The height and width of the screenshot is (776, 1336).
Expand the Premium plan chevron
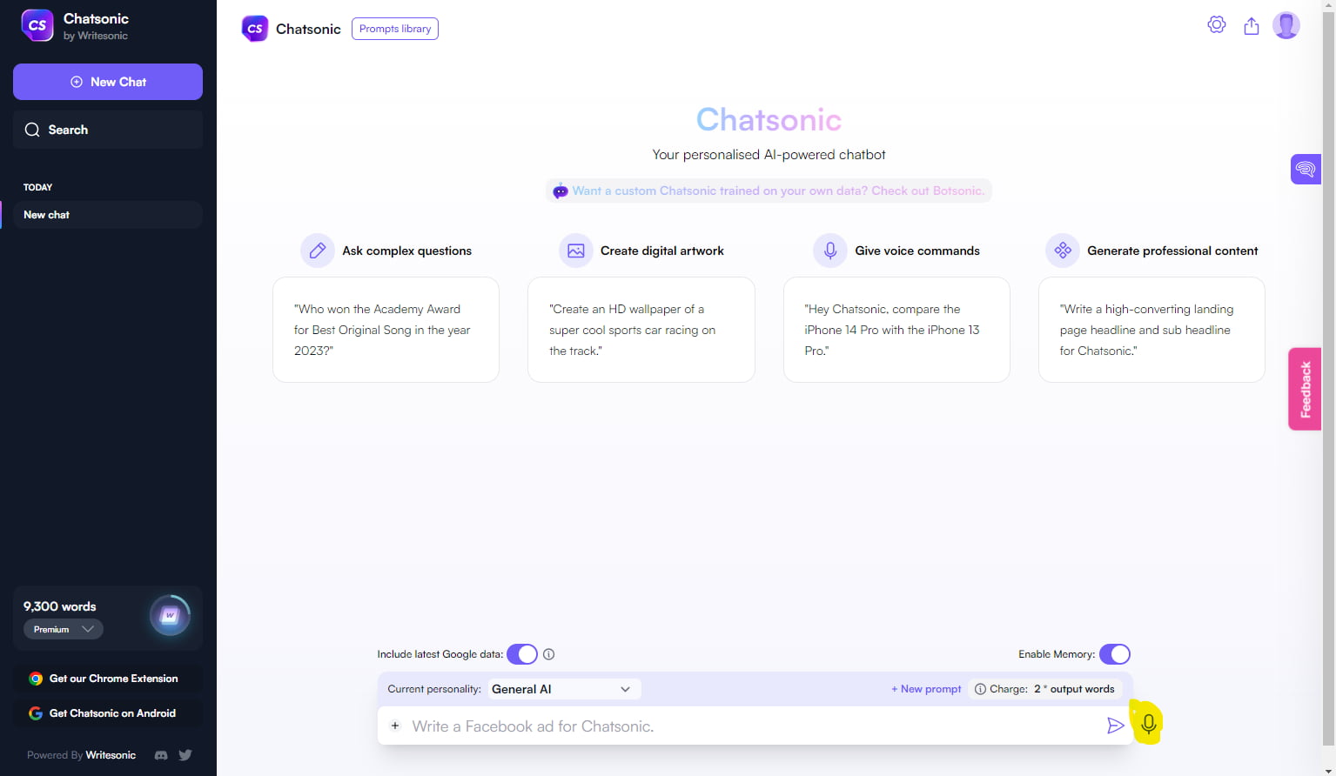87,629
